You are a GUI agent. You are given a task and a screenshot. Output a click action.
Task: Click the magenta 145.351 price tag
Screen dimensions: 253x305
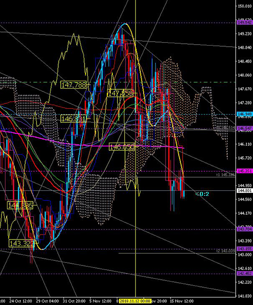pos(245,171)
